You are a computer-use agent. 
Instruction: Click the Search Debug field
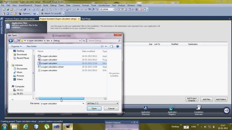coord(104,40)
